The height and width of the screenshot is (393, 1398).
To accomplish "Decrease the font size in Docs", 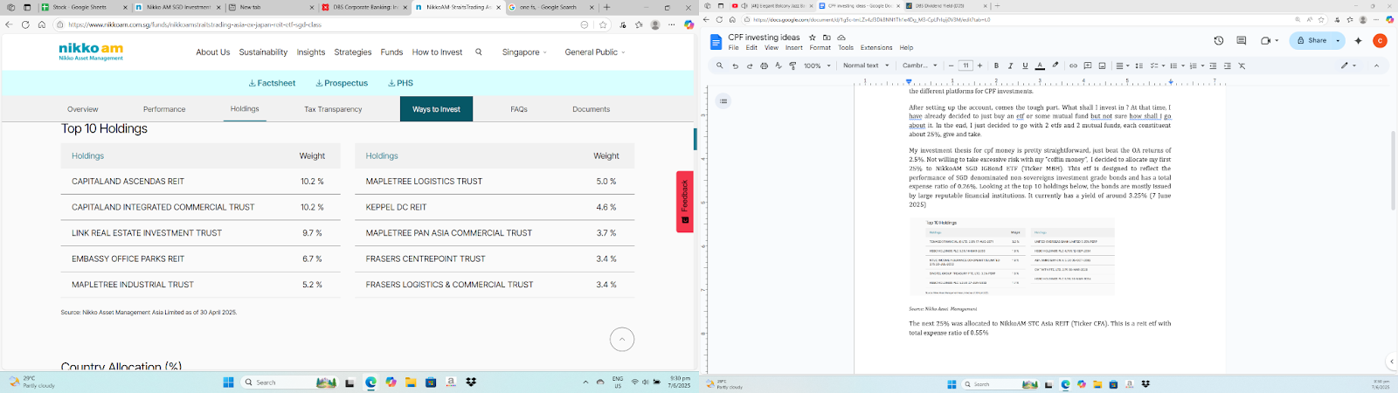I will coord(951,65).
